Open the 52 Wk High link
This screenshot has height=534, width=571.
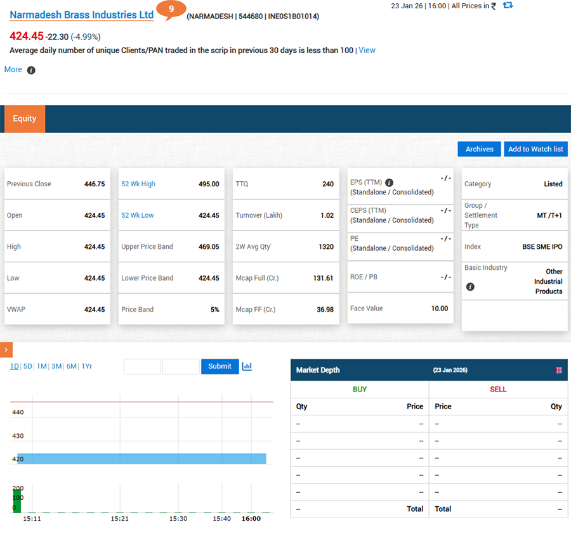click(x=138, y=184)
